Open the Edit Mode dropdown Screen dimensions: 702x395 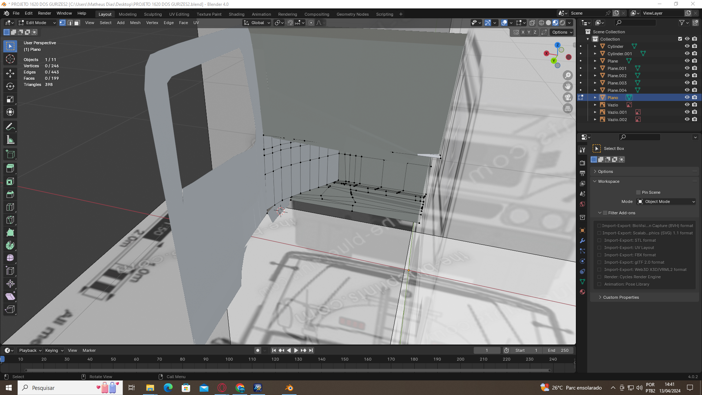[37, 23]
